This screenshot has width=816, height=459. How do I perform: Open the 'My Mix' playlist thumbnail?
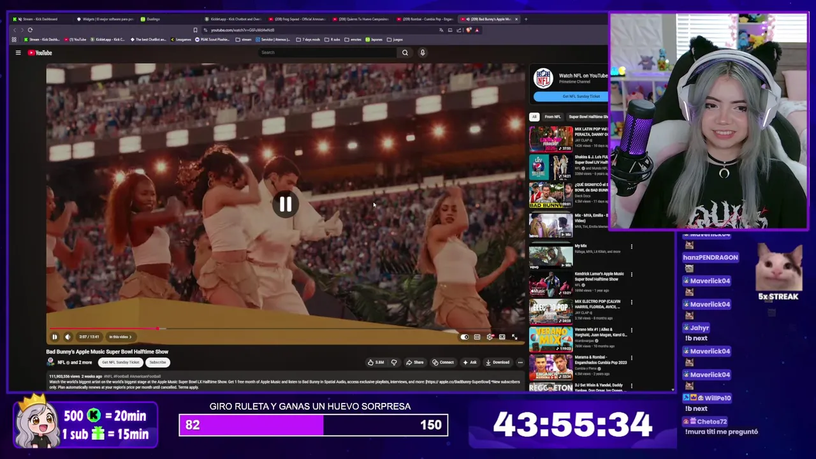coord(551,255)
